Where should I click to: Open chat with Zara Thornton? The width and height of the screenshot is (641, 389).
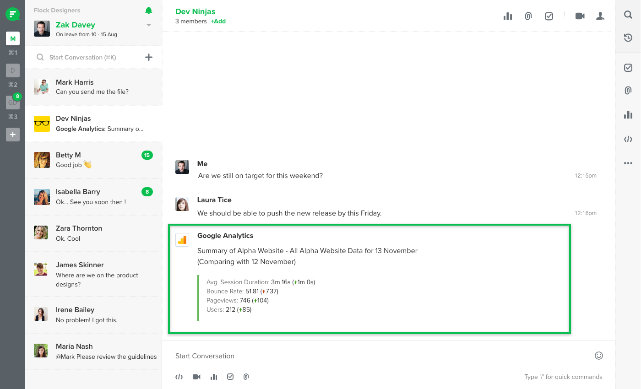coord(93,233)
